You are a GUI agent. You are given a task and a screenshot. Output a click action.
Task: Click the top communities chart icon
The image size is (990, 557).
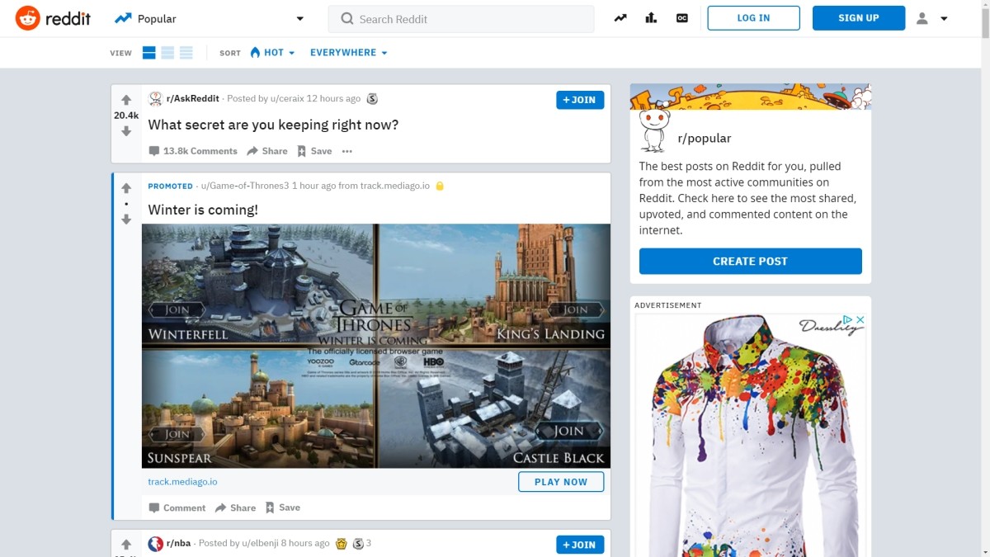(x=650, y=17)
